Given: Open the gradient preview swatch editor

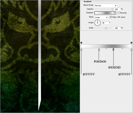Looking at the screenshot, I should coord(104,13).
